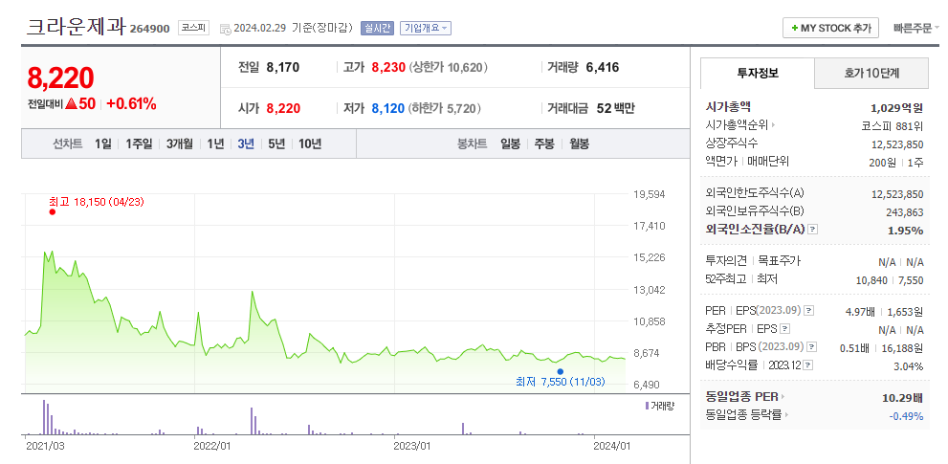Click the 거래량 value 6,416

603,67
